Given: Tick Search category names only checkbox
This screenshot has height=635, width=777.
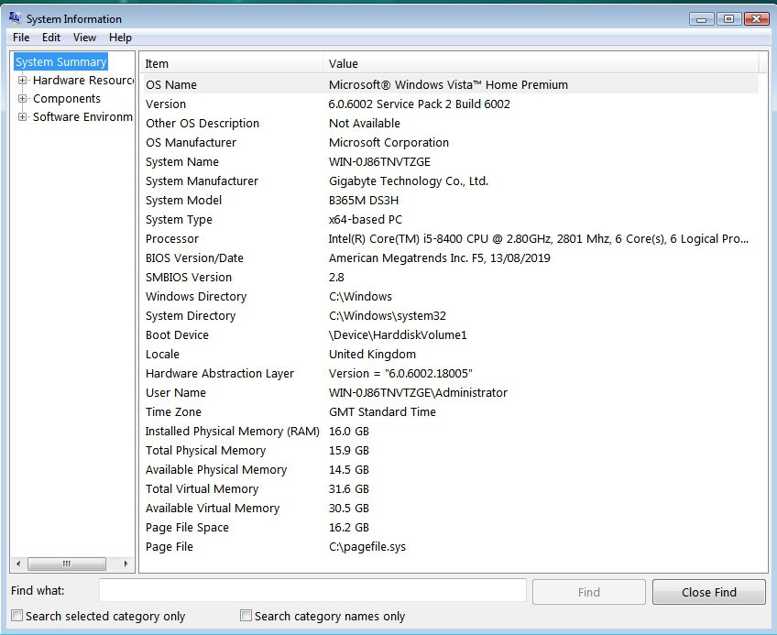Looking at the screenshot, I should [246, 616].
